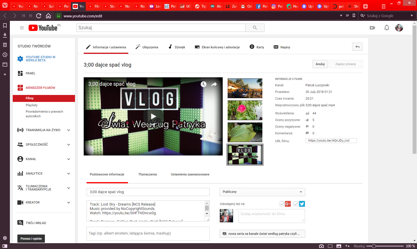Open a new browser tab
417x249 pixels.
pyautogui.click(x=365, y=6)
